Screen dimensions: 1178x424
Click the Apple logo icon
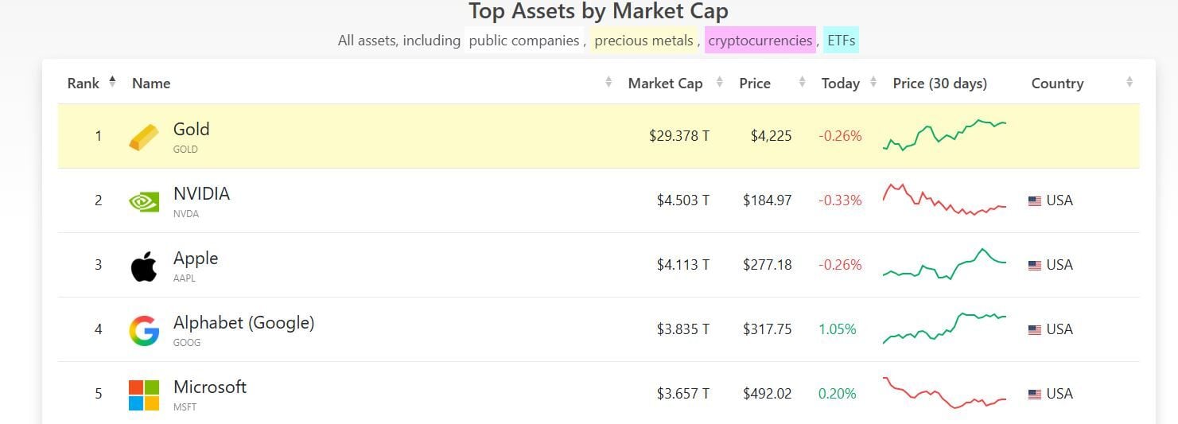[144, 266]
